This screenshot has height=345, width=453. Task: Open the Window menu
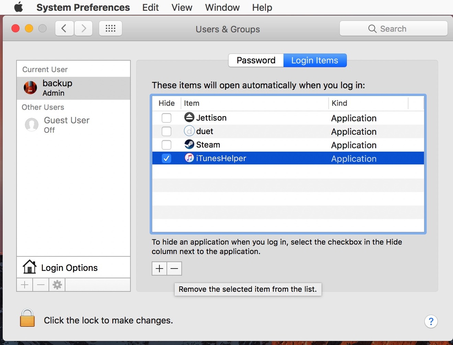tap(222, 7)
